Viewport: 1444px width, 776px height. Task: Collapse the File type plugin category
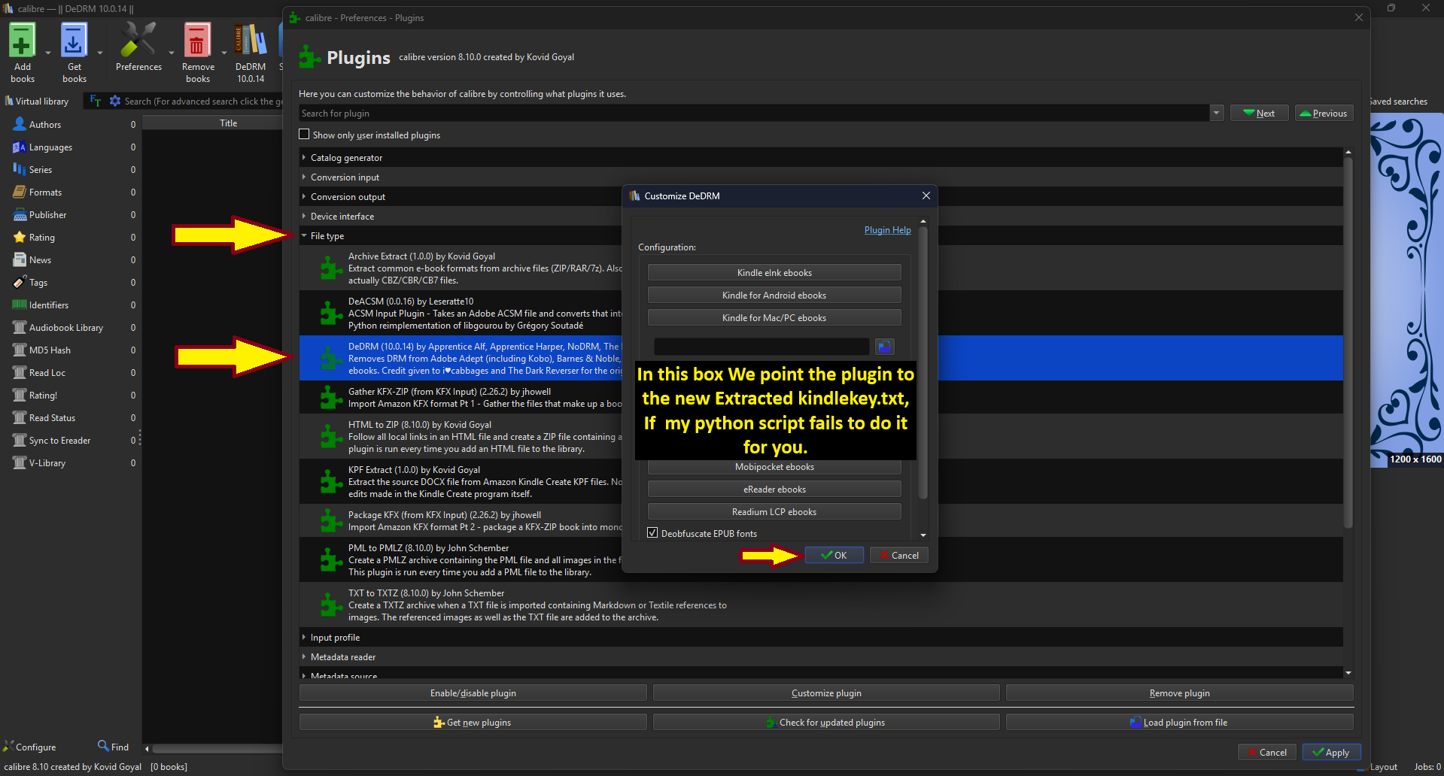(304, 236)
